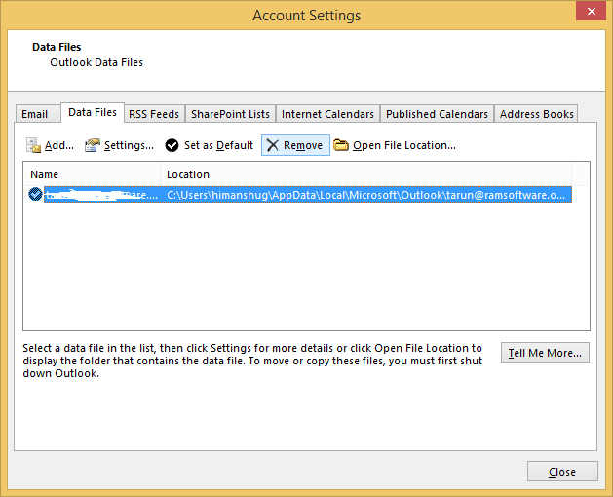Open the Internet Calendars tab

pyautogui.click(x=327, y=114)
